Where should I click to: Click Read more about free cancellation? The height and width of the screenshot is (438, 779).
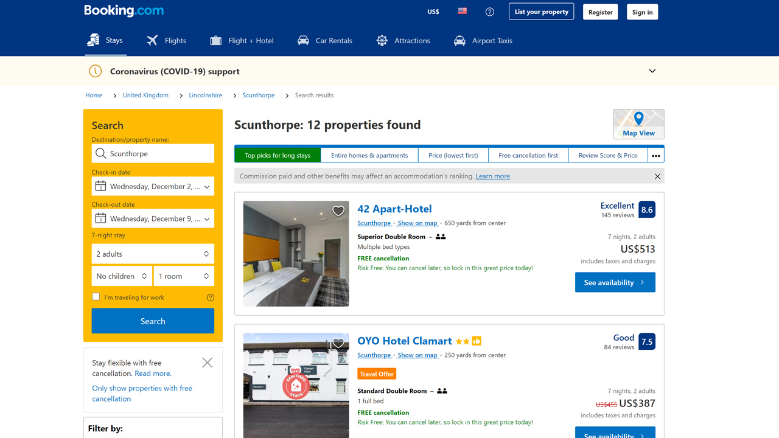pos(153,374)
